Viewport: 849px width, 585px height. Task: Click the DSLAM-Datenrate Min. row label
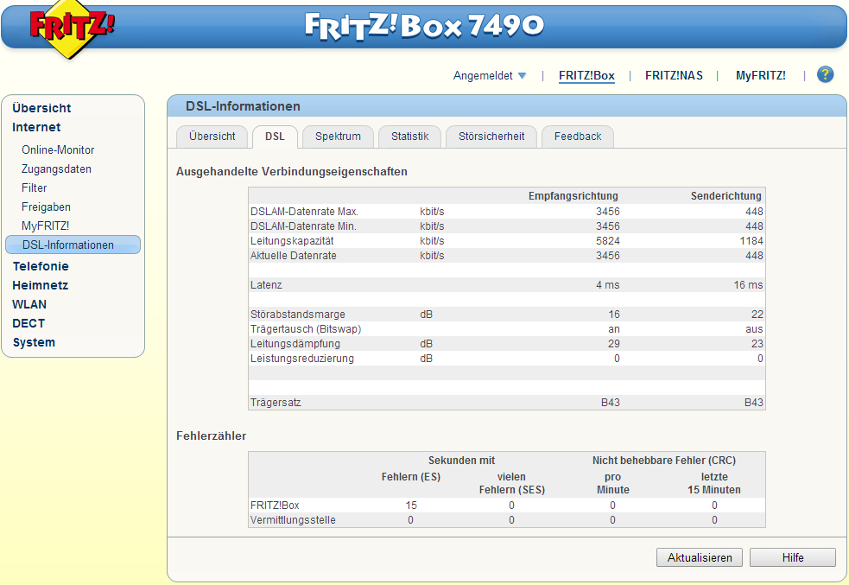pos(303,226)
